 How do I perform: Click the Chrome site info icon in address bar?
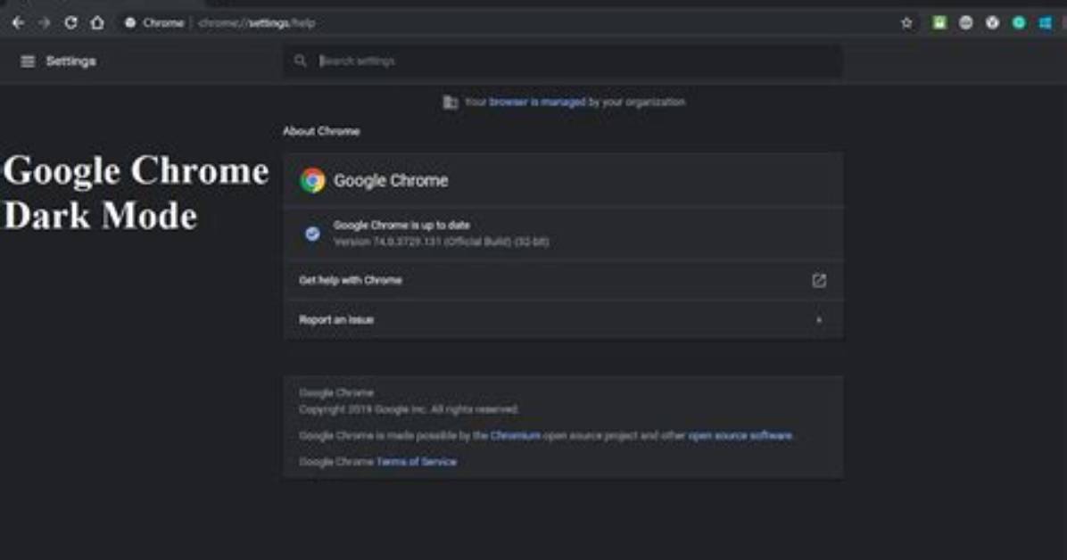(130, 22)
